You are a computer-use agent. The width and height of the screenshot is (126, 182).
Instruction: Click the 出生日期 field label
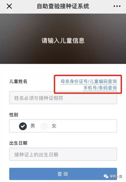[18, 143]
